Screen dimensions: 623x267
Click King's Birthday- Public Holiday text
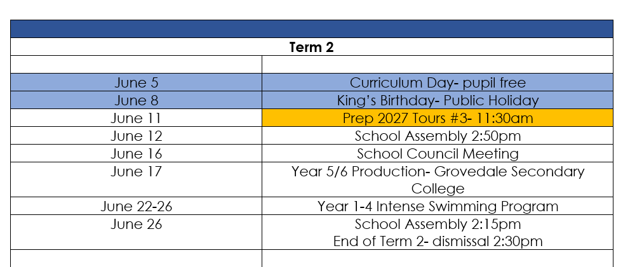pos(438,100)
